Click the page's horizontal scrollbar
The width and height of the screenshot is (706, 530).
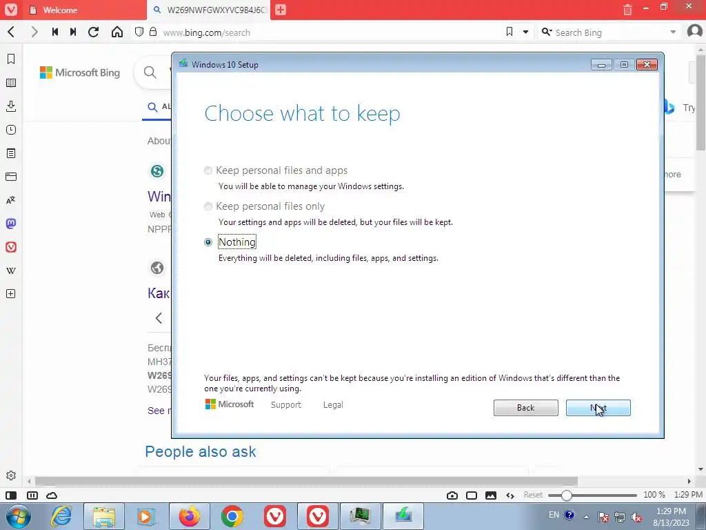[x=306, y=481]
